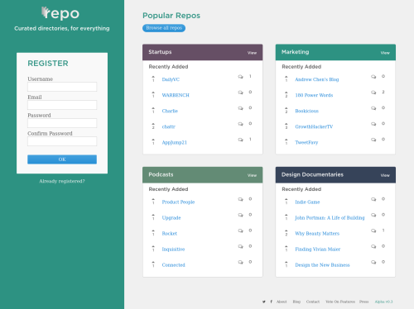The width and height of the screenshot is (414, 309).
Task: Open the Product People link
Action: coord(178,202)
